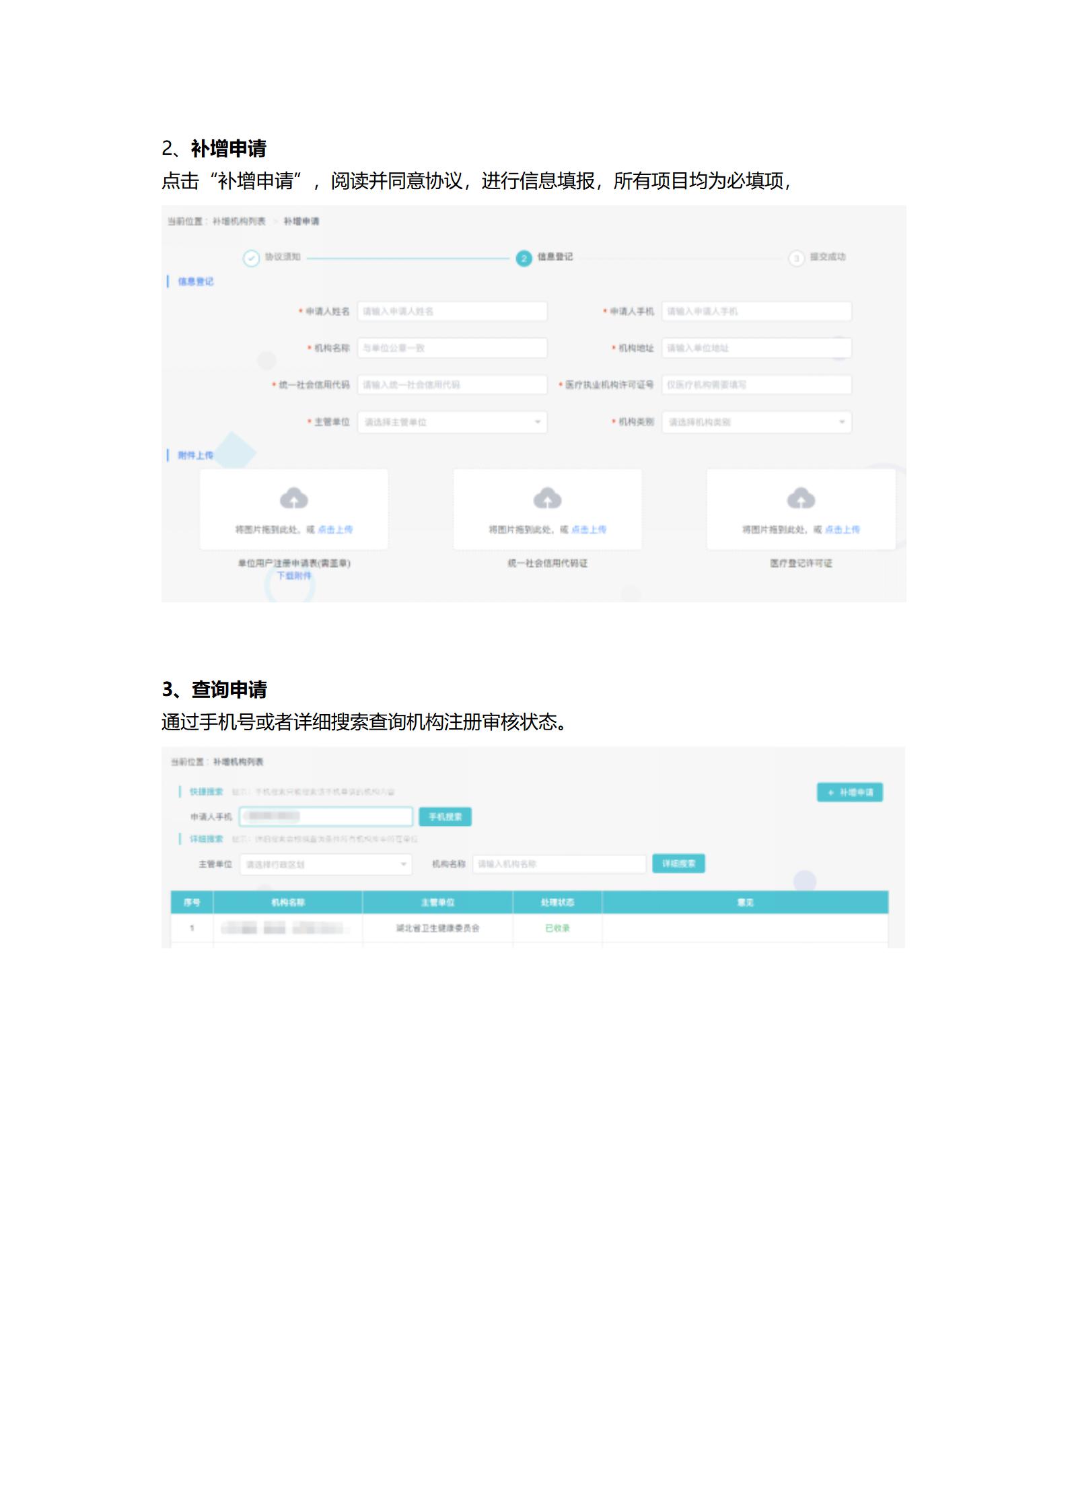Click the 下载附件 link
The width and height of the screenshot is (1068, 1511).
click(294, 576)
